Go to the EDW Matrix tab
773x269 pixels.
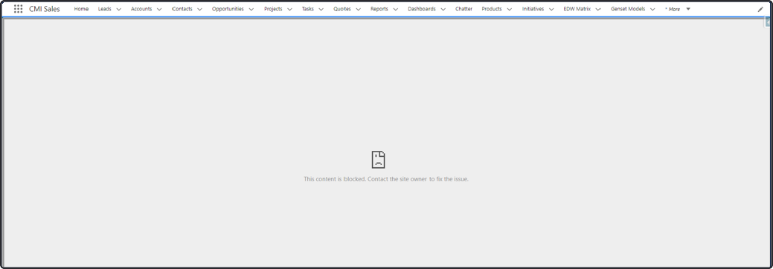(x=577, y=9)
